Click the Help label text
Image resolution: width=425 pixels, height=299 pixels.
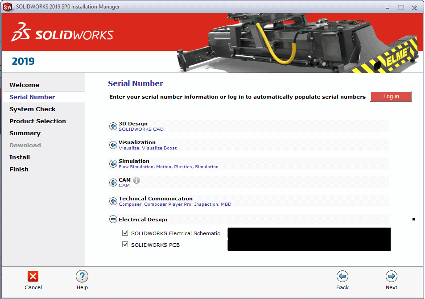pos(82,287)
